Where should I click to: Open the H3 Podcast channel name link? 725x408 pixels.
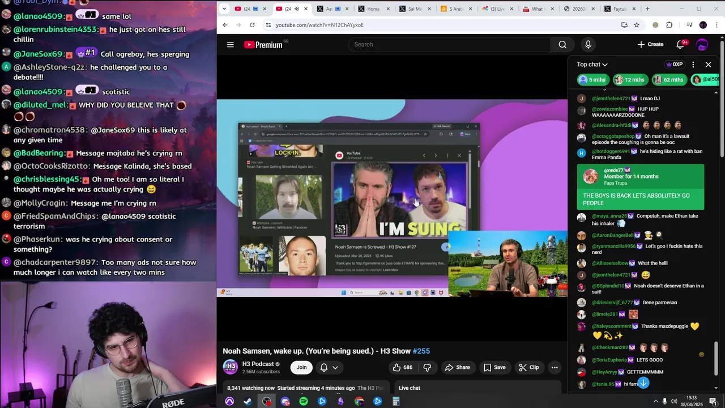[258, 364]
